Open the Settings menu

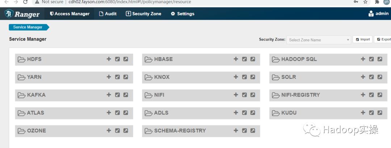(182, 14)
